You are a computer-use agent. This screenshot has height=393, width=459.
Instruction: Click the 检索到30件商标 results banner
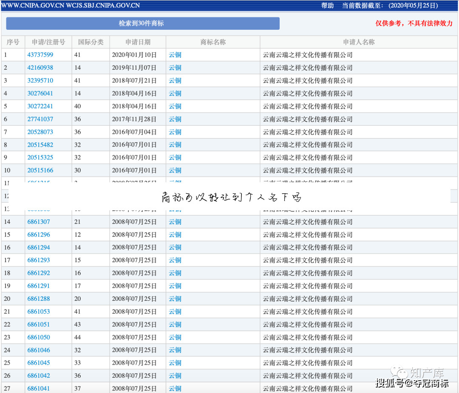142,23
